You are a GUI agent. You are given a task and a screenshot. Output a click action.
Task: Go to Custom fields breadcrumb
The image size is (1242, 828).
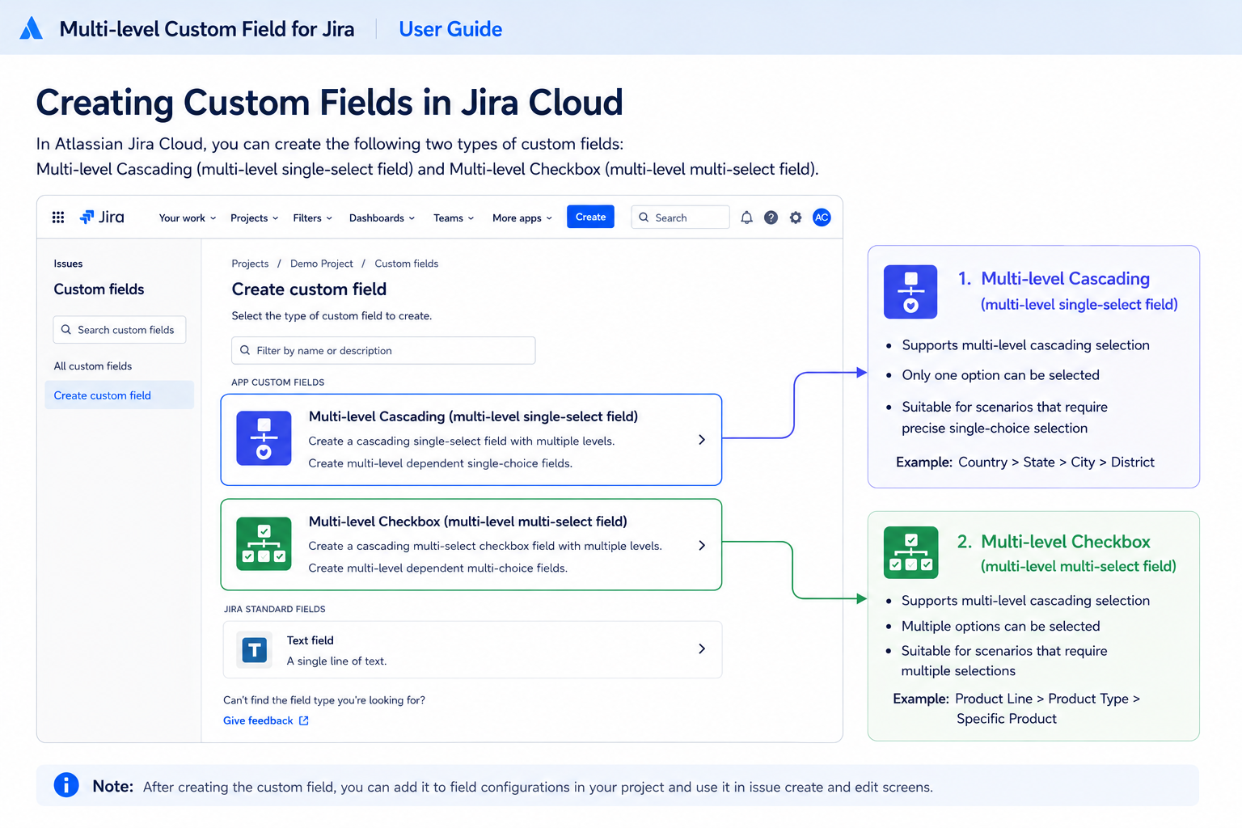pos(407,264)
